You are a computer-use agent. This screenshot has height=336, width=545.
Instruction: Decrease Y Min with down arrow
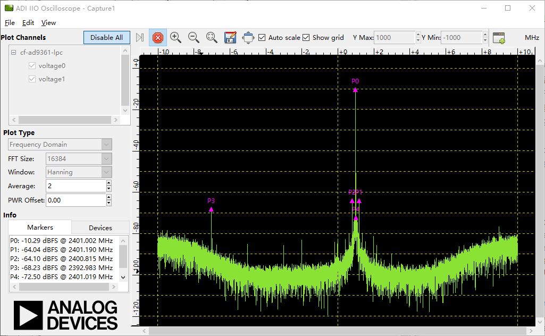click(x=485, y=40)
